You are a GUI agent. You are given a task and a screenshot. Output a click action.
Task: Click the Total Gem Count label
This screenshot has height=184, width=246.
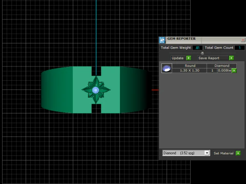[219, 48]
